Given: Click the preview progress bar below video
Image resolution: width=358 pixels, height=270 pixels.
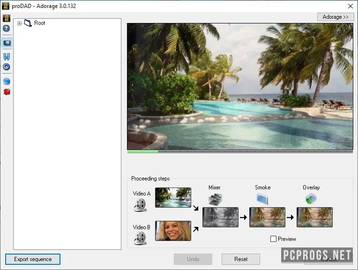Looking at the screenshot, I should tap(240, 152).
